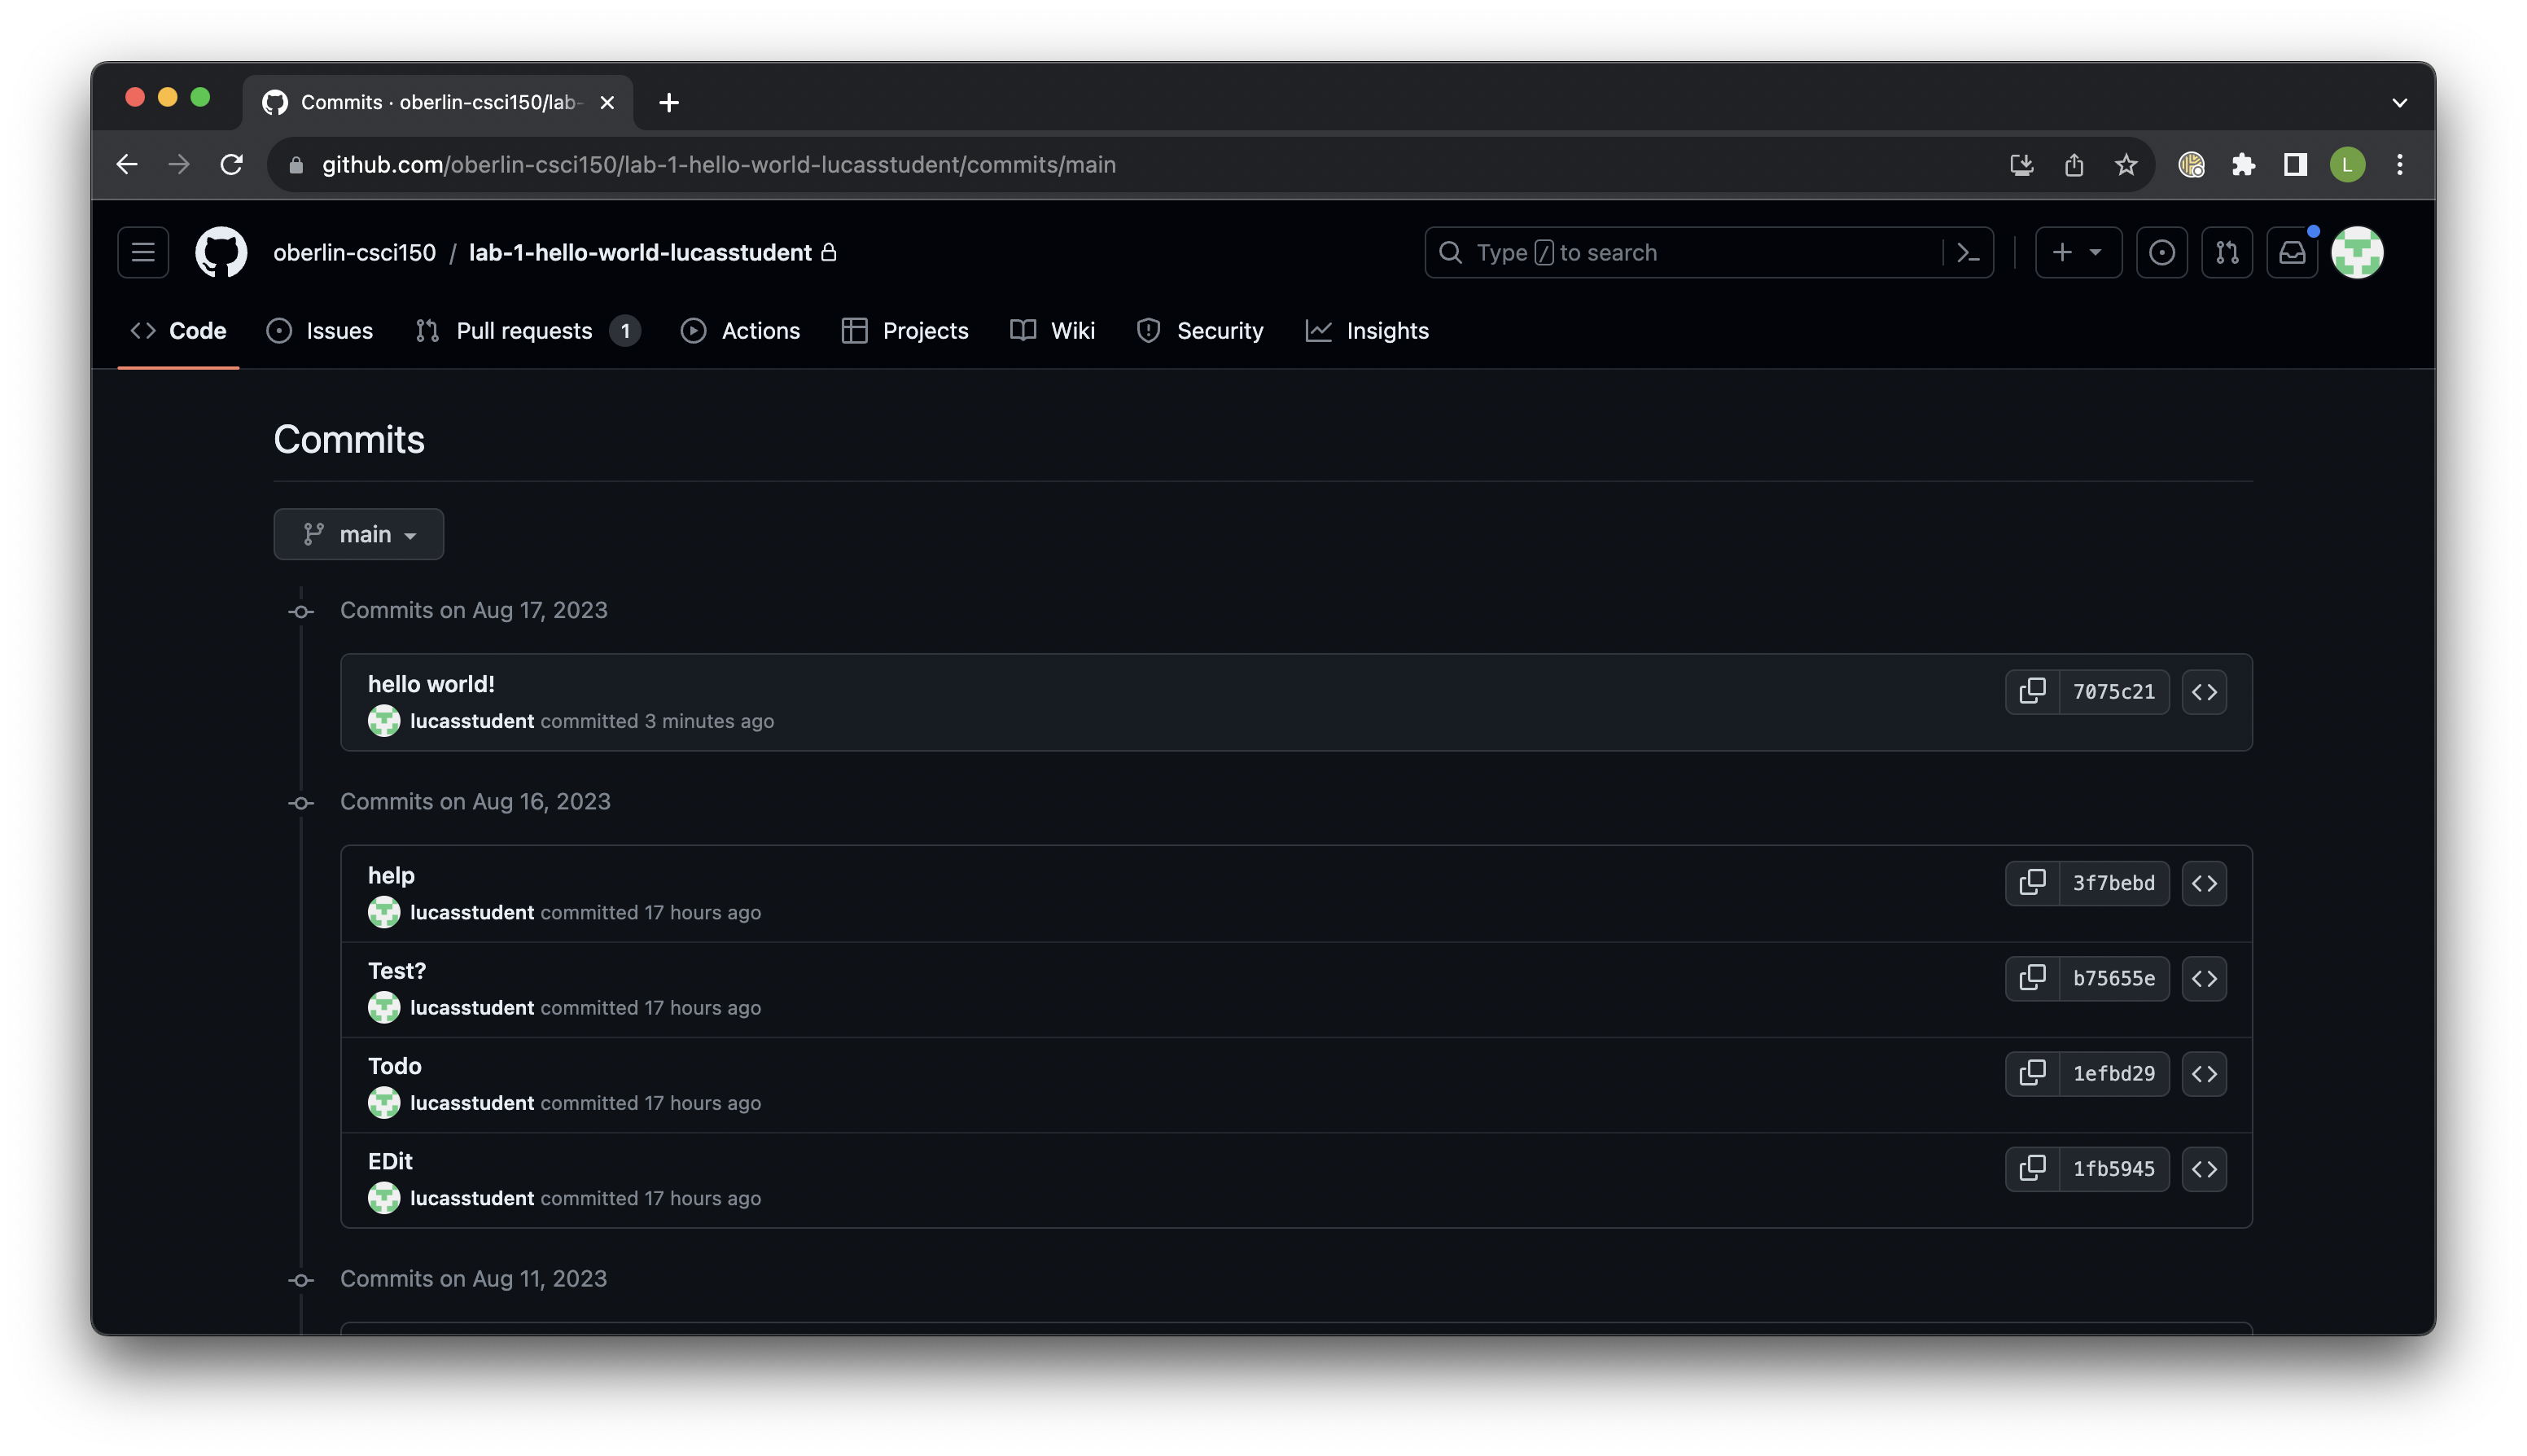The width and height of the screenshot is (2527, 1456).
Task: Open a new browser tab with the plus button
Action: pos(668,102)
